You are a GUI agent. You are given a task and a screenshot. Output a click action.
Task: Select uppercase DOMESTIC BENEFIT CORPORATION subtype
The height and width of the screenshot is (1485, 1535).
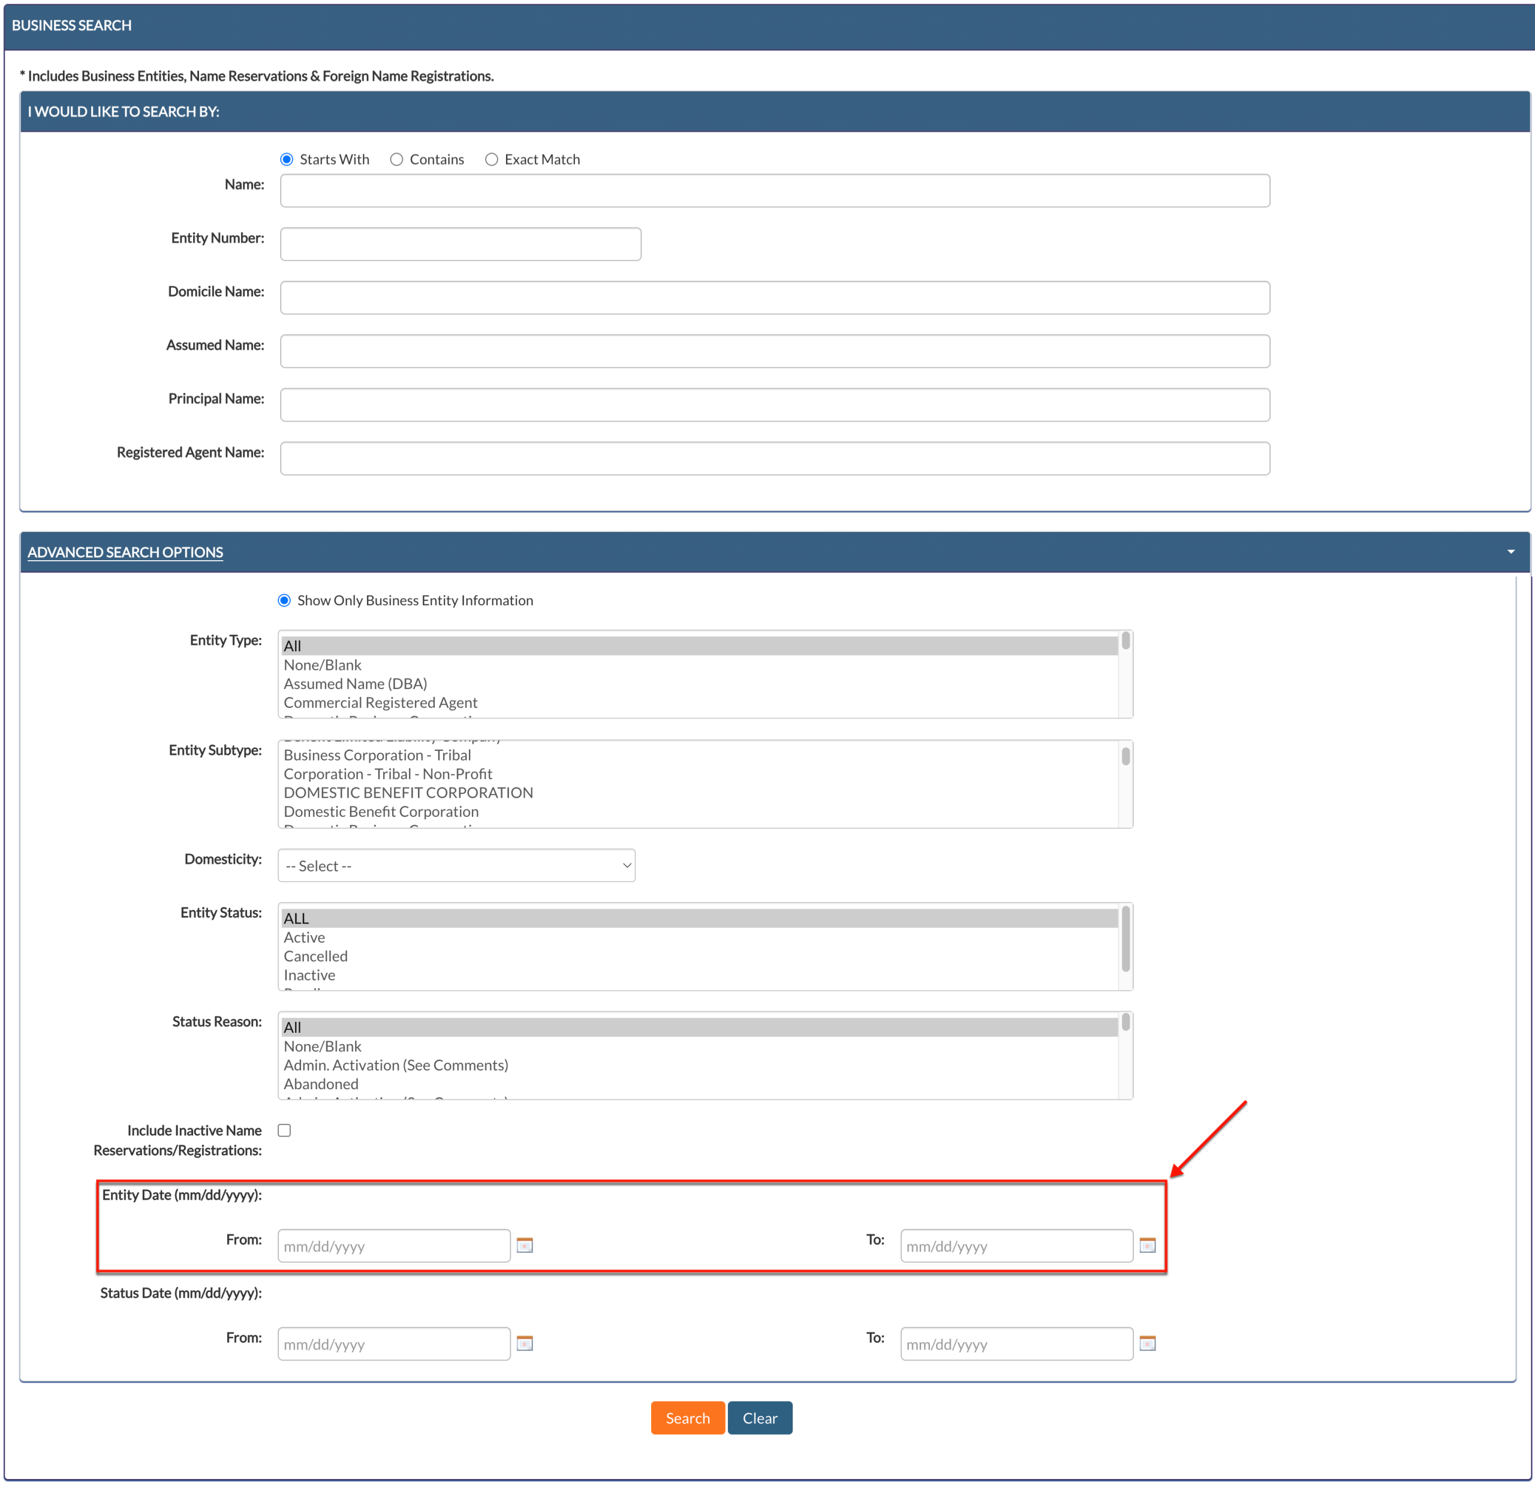tap(699, 793)
